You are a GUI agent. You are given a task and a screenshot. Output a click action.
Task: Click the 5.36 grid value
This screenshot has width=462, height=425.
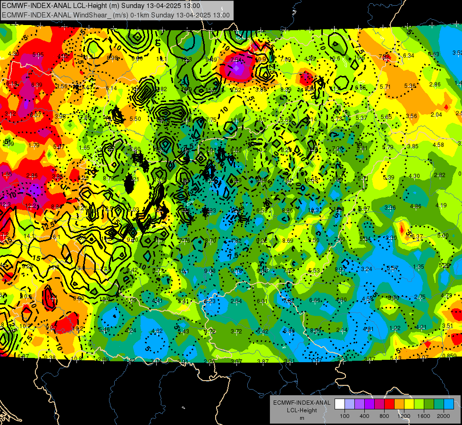pos(410,86)
